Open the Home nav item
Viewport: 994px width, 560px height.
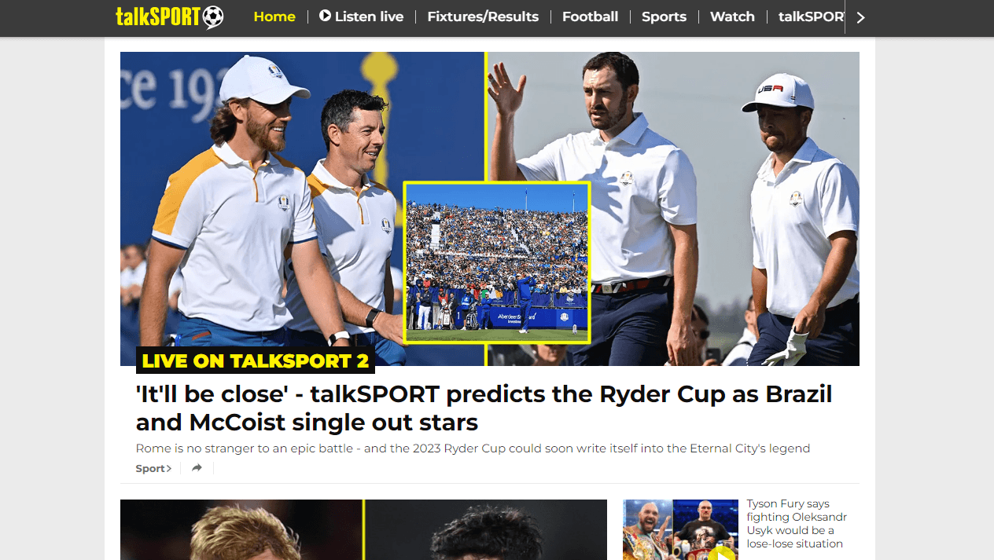point(274,16)
